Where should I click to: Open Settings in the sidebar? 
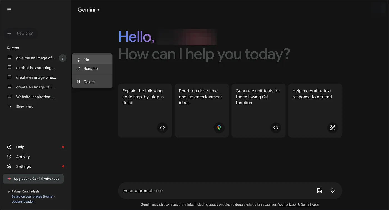pyautogui.click(x=36, y=166)
